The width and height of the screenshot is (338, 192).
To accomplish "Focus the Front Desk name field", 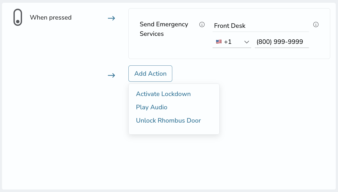I will (x=261, y=26).
